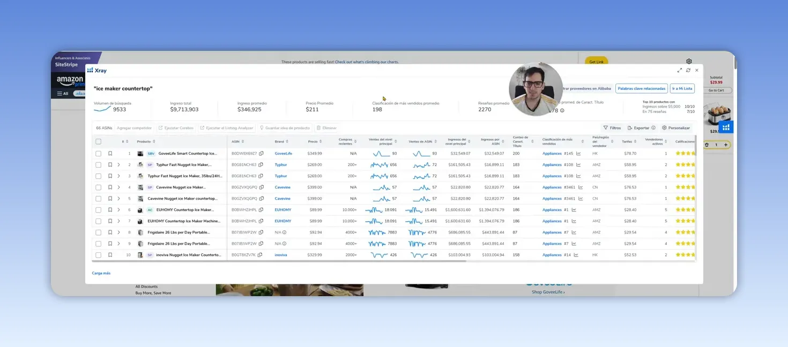
Task: Bookmark the inoviva Nugget Ice Maker row
Action: (x=110, y=255)
